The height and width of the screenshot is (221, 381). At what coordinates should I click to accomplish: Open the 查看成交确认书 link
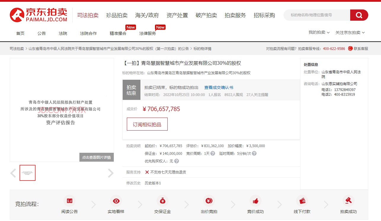(219, 87)
